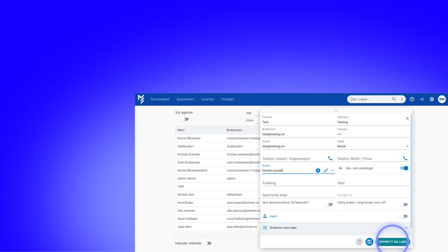Open the Inventar menu

[x=208, y=99]
